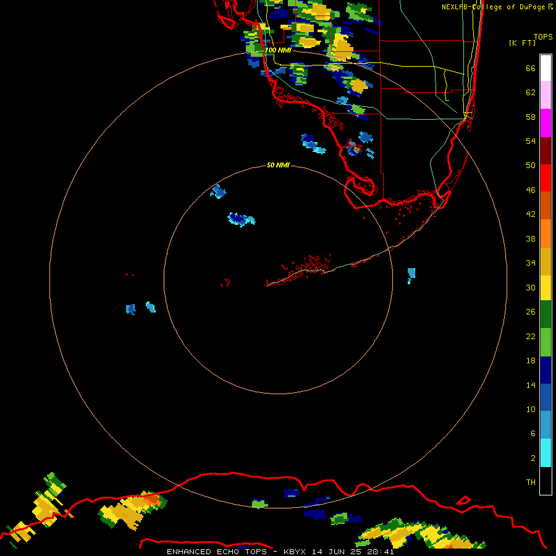Click the TH threshold legend label
This screenshot has width=556, height=556.
531,482
